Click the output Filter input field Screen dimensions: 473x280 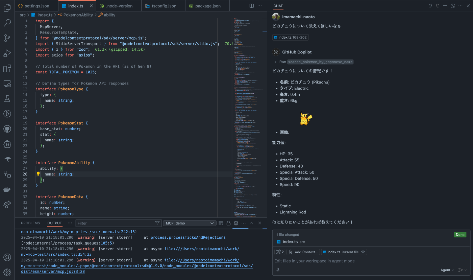click(115, 223)
